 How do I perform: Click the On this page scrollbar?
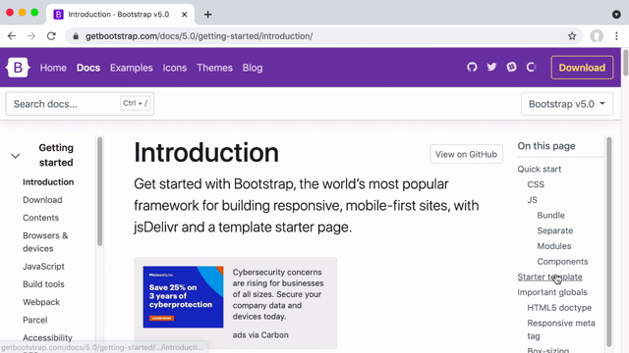coord(609,242)
